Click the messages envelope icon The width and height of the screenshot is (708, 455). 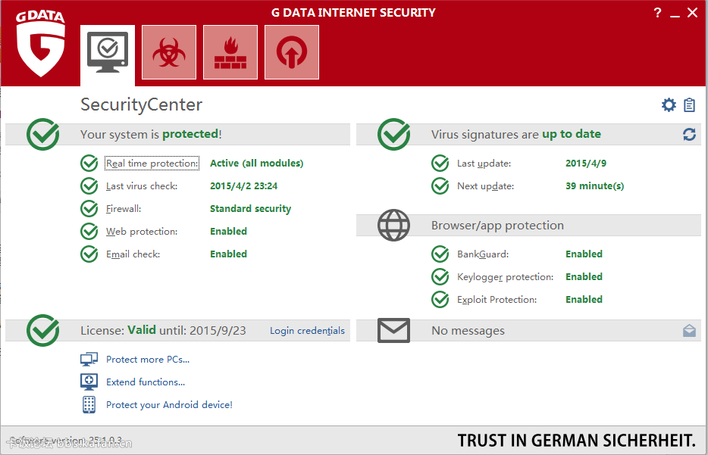point(393,330)
